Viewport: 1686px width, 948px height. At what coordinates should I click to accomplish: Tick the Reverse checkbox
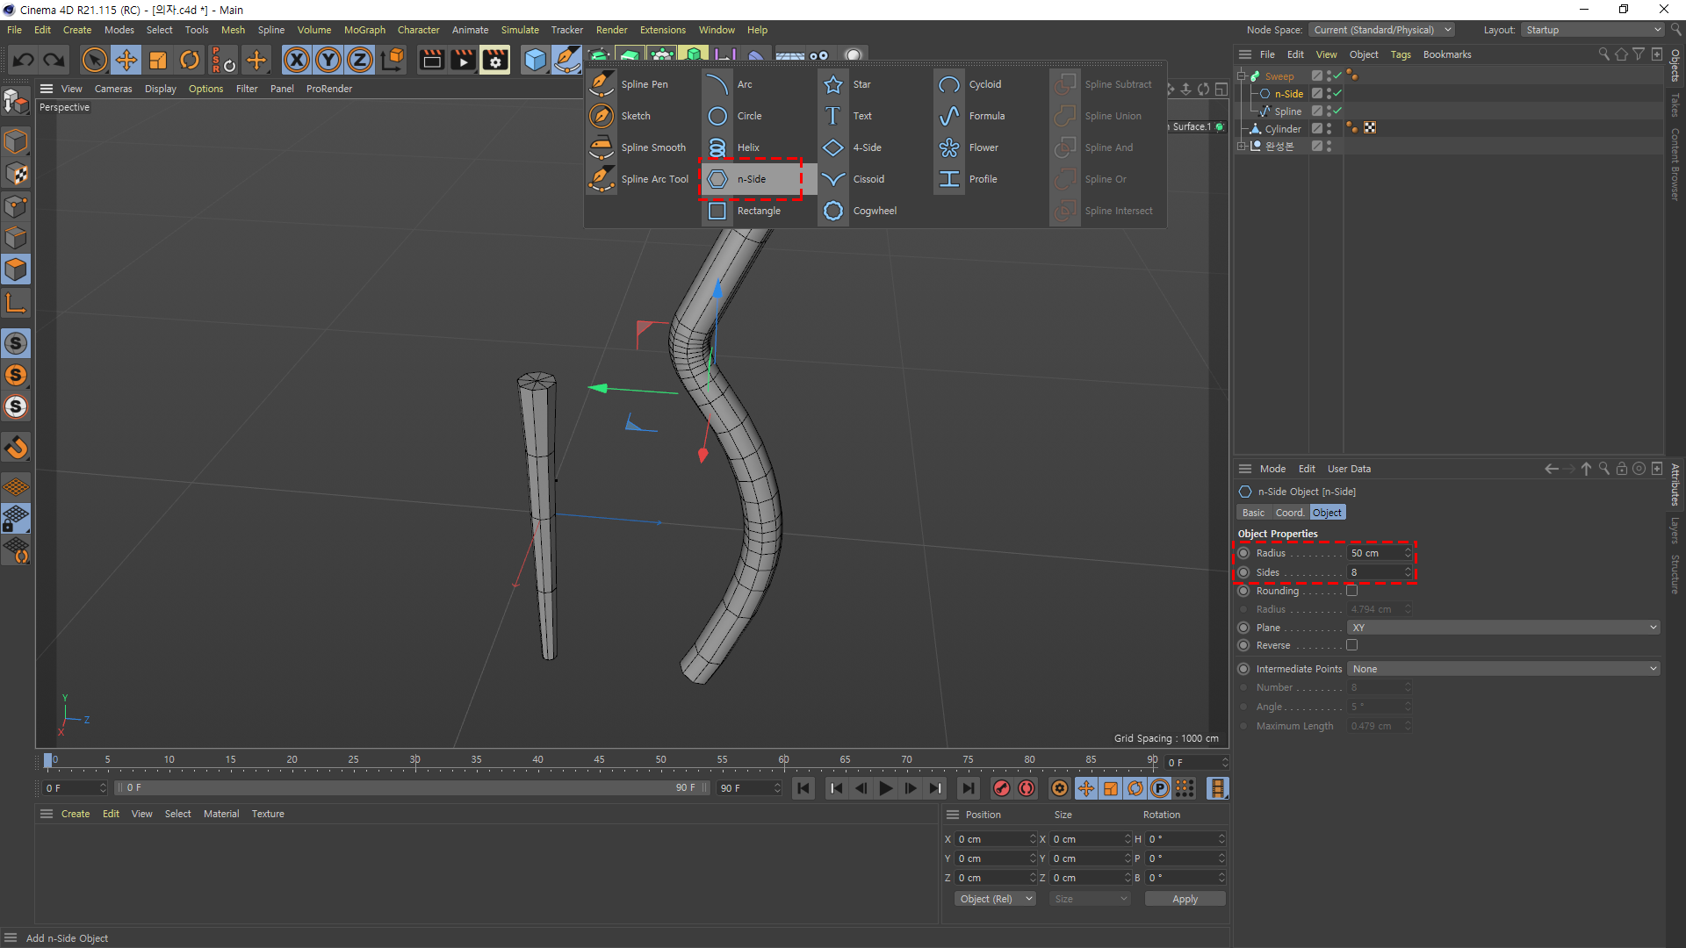pyautogui.click(x=1351, y=645)
